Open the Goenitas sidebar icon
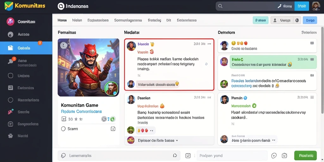This screenshot has width=324, height=162. click(10, 22)
